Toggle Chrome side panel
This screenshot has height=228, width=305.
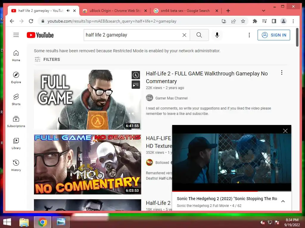[x=274, y=21]
